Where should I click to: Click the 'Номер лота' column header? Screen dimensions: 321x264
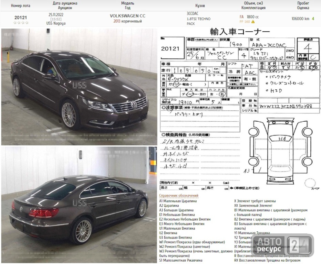point(20,6)
